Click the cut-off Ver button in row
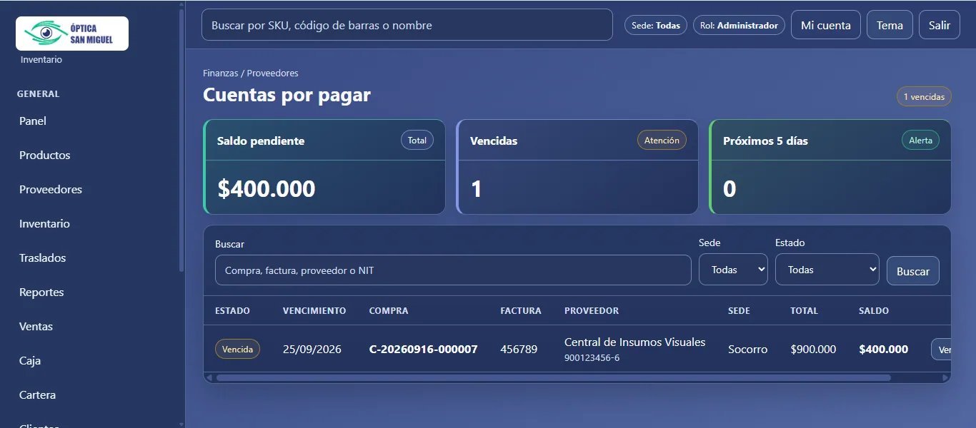Image resolution: width=976 pixels, height=428 pixels. point(941,350)
